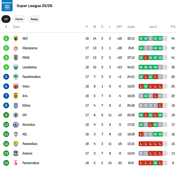The image size is (180, 174).
Task: Click the Aris team crest
Action: 16,96
